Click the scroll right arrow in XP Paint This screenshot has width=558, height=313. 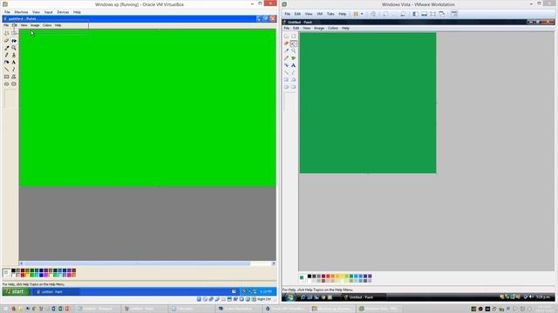click(x=273, y=263)
